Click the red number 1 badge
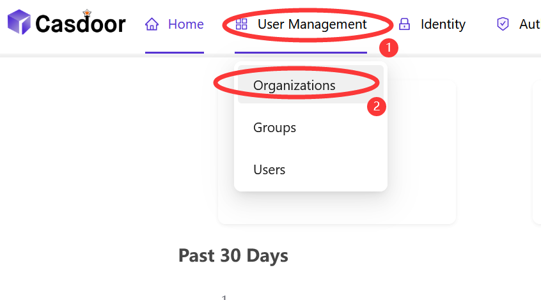 click(x=388, y=48)
